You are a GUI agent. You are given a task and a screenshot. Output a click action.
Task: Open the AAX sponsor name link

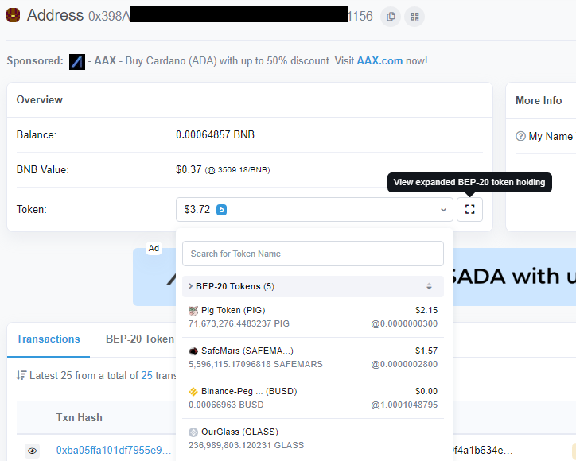tap(105, 60)
